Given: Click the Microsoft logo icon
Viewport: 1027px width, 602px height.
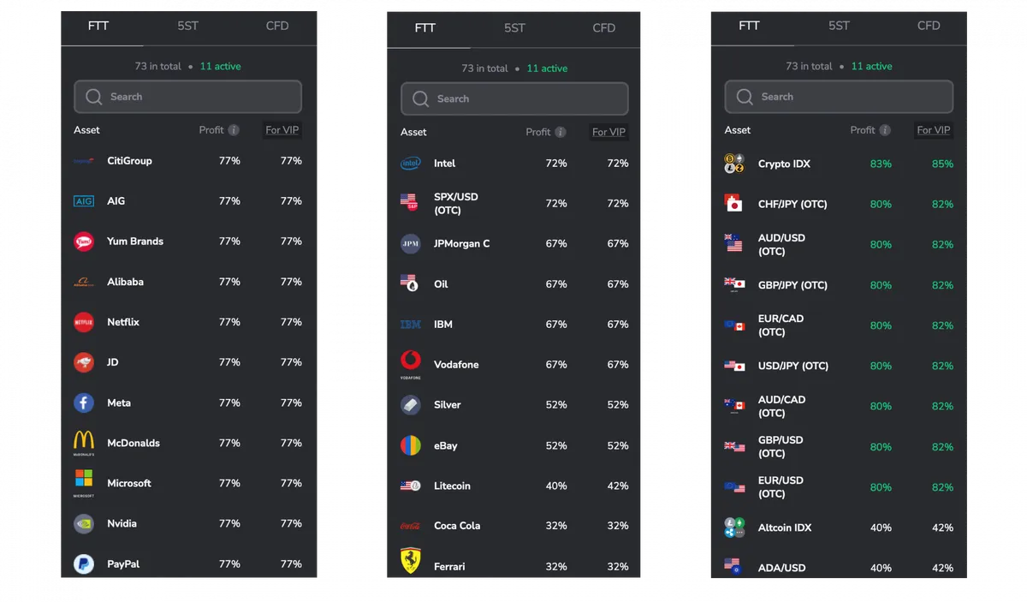Looking at the screenshot, I should pos(83,482).
